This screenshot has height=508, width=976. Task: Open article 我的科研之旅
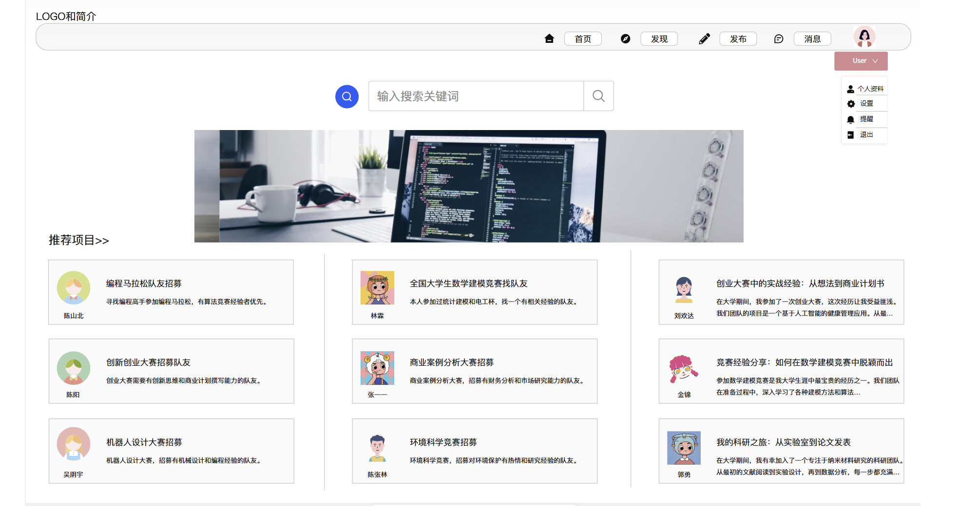(784, 442)
